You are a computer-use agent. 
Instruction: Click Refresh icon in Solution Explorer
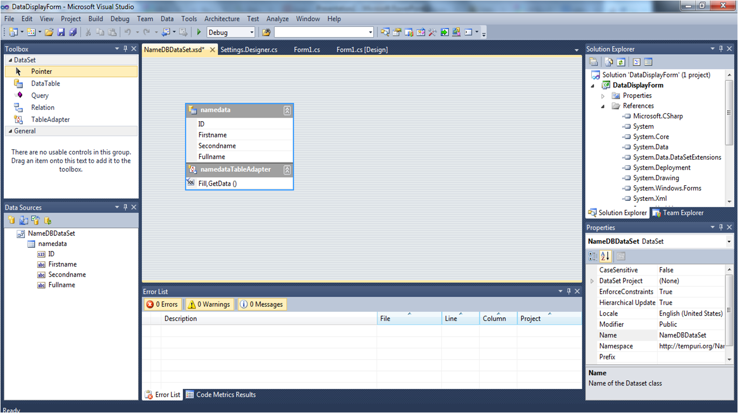pos(620,62)
